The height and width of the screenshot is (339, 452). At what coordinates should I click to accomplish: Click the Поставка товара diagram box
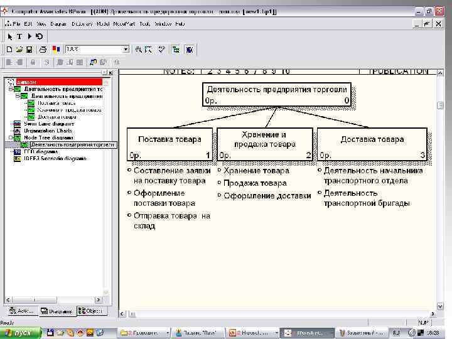[x=169, y=144]
